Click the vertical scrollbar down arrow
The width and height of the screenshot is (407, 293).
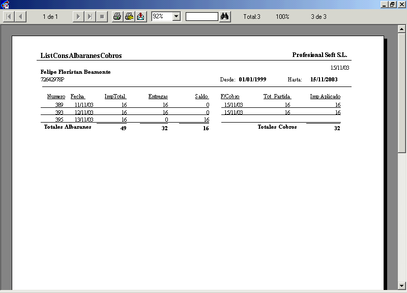click(x=402, y=285)
